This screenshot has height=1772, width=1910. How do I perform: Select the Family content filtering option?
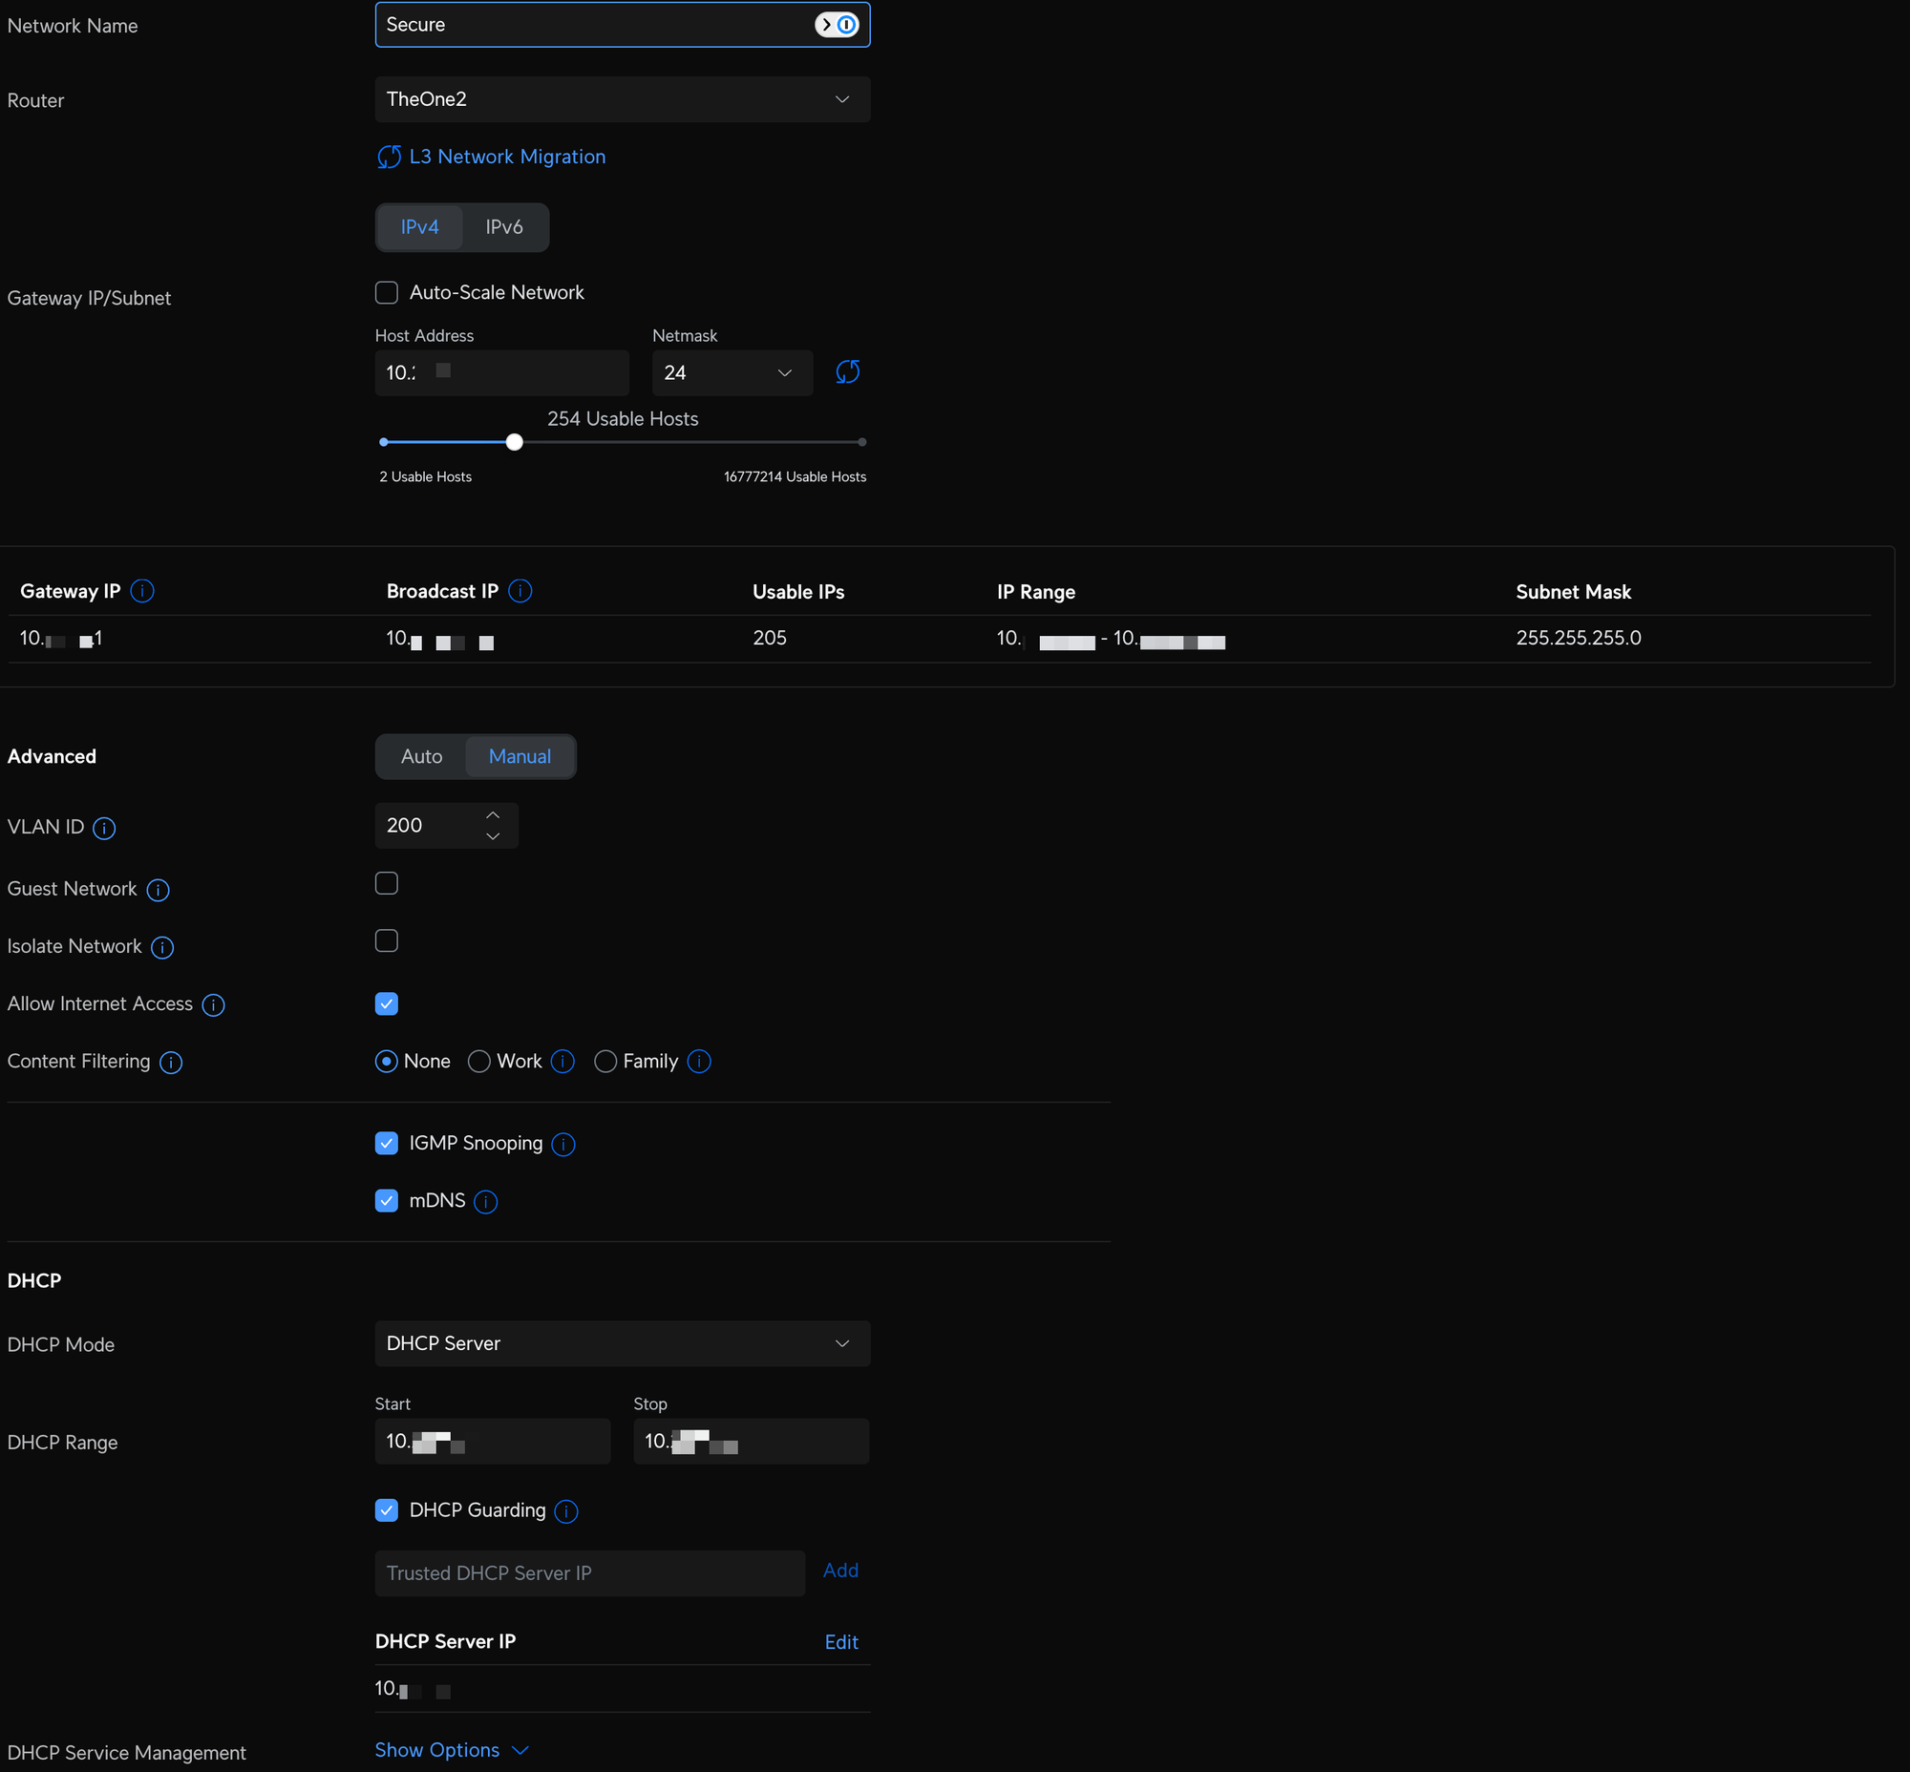[605, 1062]
